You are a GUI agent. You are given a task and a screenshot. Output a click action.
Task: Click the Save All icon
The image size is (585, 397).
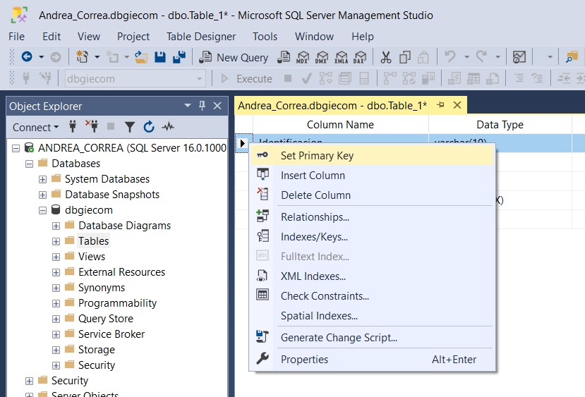[x=179, y=57]
